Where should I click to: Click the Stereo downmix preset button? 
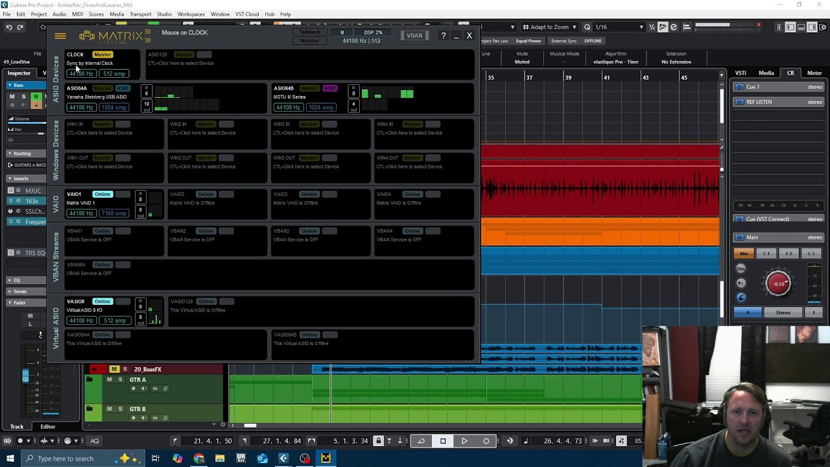pyautogui.click(x=783, y=313)
